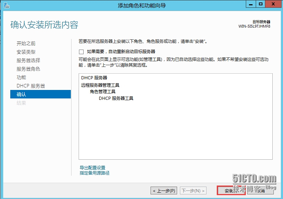The height and width of the screenshot is (199, 283).
Task: Open the 功能 step in sidebar
Action: coord(21,78)
